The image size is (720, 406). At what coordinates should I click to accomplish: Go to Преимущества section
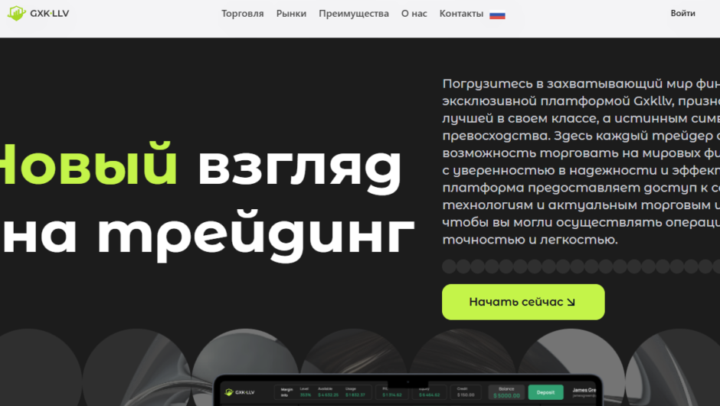354,14
